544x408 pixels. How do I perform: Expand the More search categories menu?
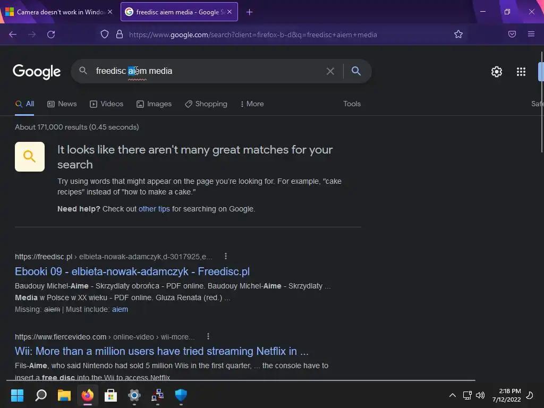(x=252, y=104)
